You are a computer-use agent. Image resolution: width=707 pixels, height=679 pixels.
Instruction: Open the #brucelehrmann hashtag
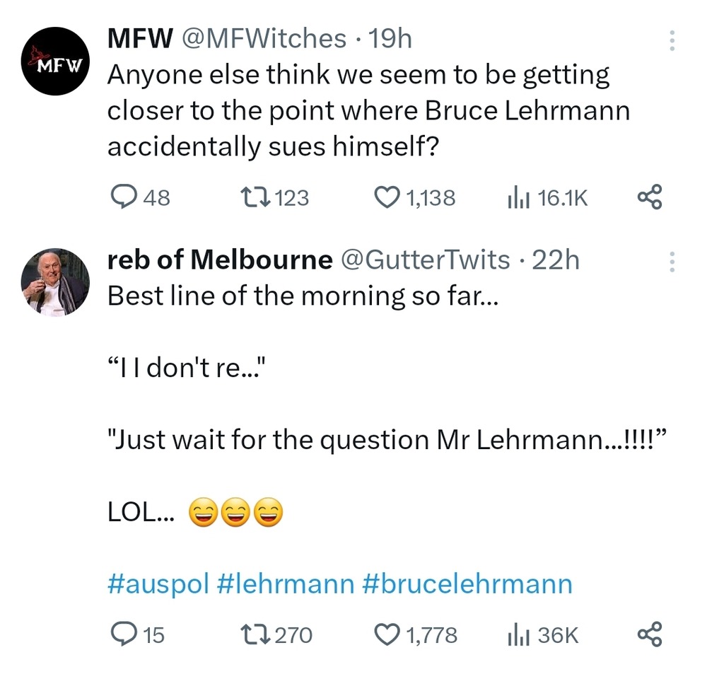pyautogui.click(x=467, y=584)
